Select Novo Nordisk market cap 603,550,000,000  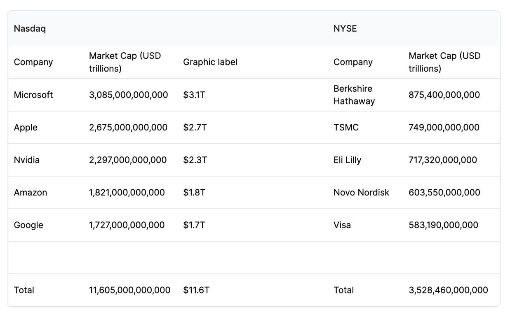click(444, 193)
